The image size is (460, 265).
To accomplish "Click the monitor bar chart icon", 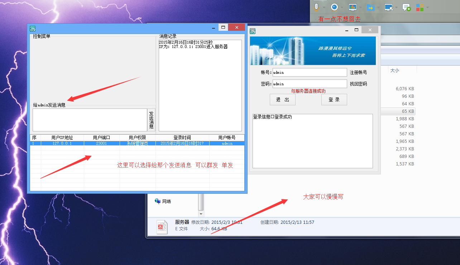I will (x=353, y=7).
